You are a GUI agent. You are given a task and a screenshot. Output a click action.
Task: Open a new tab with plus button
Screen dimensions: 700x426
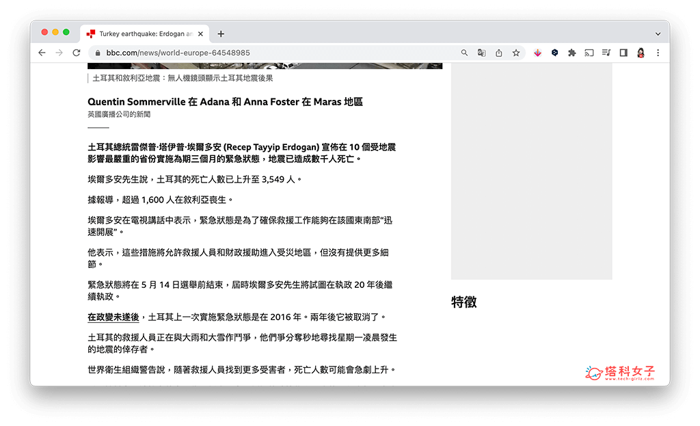pyautogui.click(x=221, y=34)
